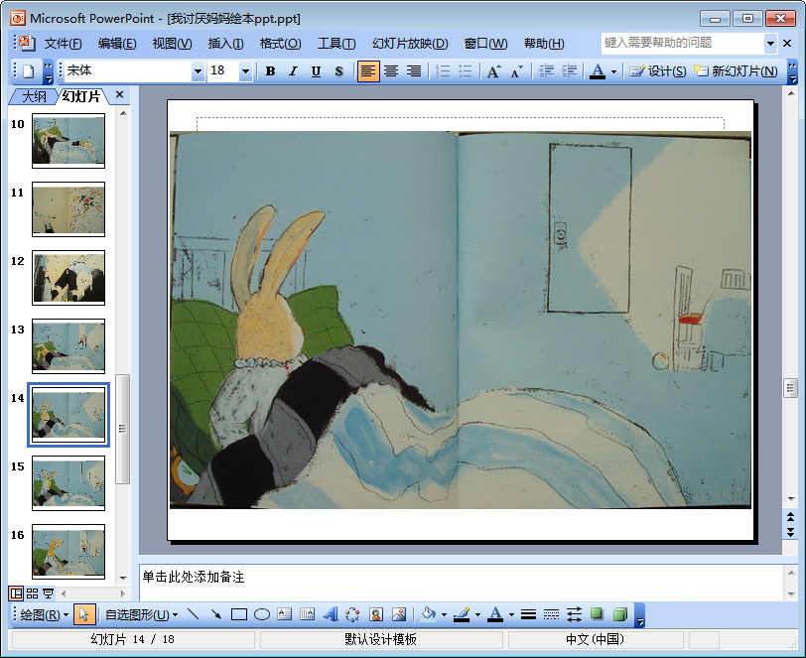Screen dimensions: 806x658
Task: Insert Picture from file icon
Action: [x=399, y=614]
